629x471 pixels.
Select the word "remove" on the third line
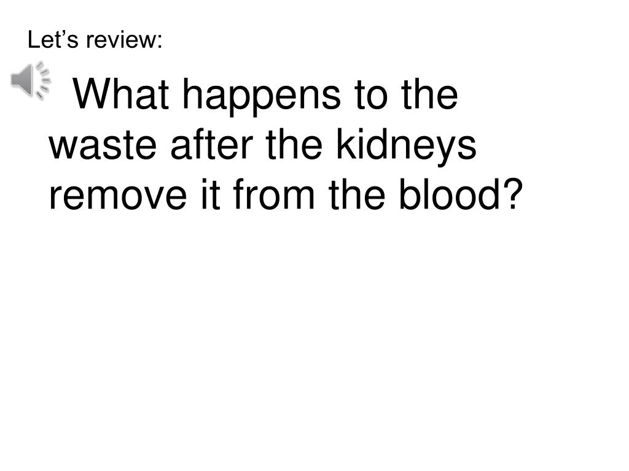118,196
